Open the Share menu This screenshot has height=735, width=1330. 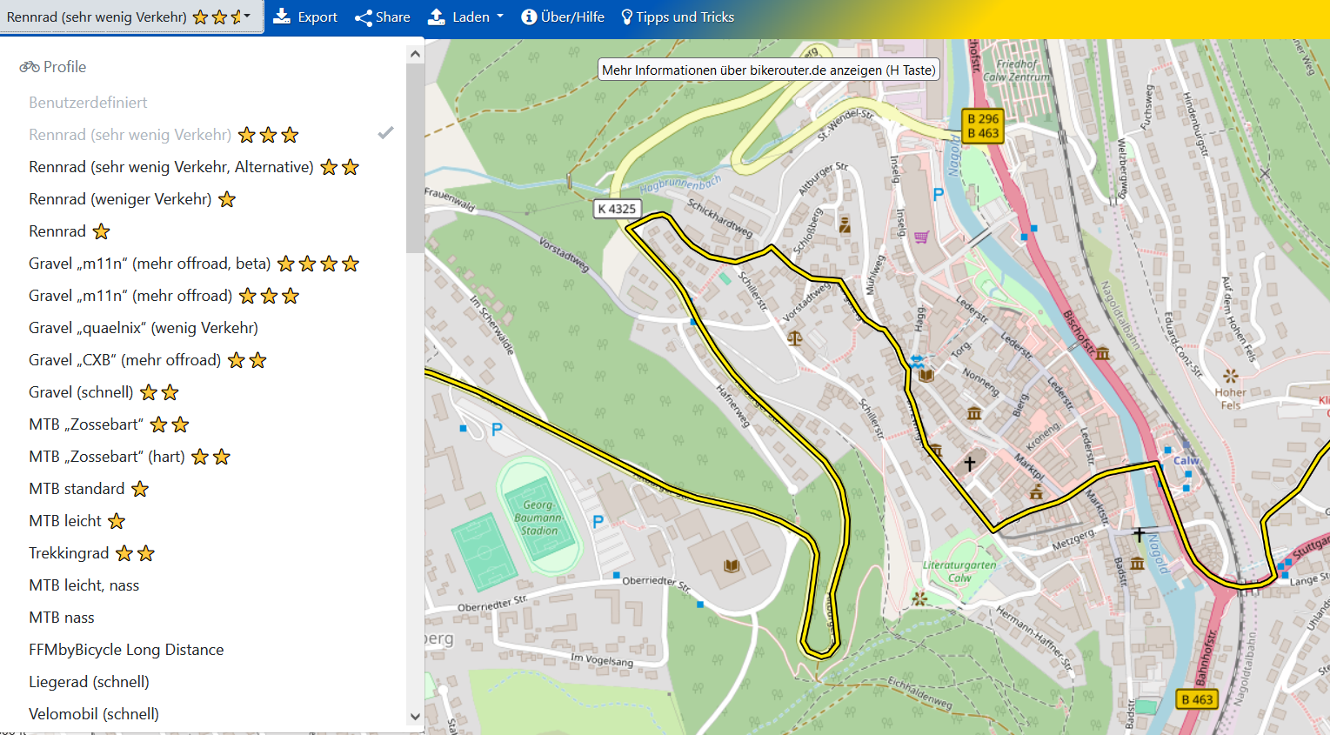pyautogui.click(x=383, y=17)
